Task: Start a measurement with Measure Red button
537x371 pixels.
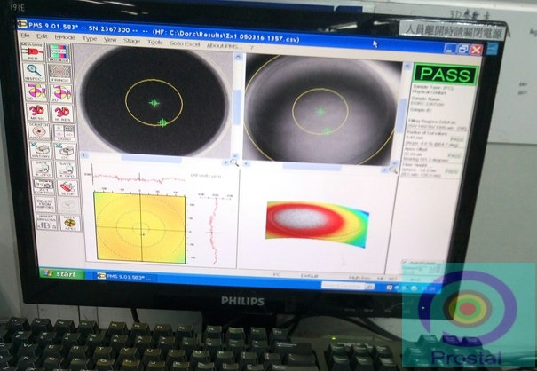Action: (x=32, y=51)
